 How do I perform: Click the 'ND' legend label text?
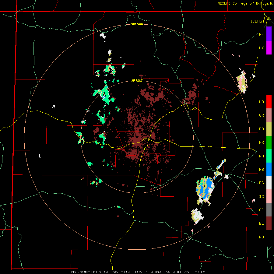click(261, 237)
